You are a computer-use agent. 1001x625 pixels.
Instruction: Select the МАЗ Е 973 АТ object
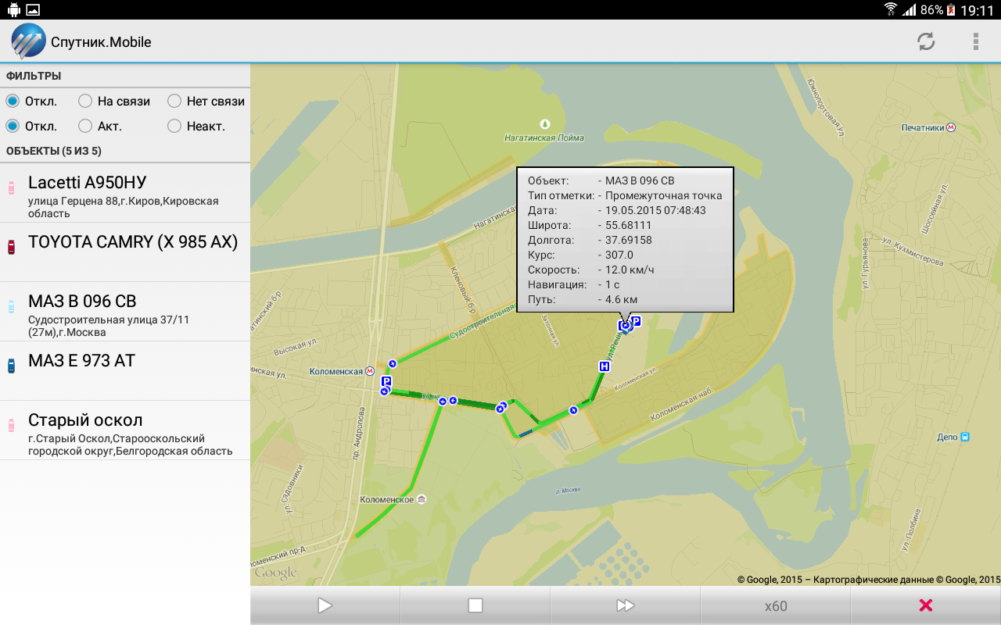[x=125, y=371]
